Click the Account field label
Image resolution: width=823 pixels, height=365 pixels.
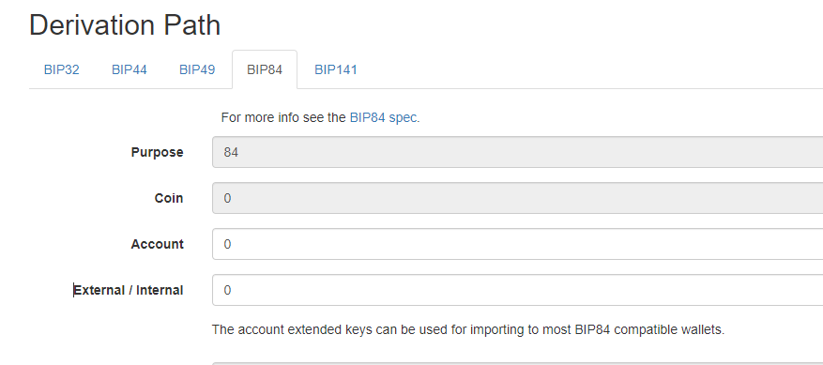(157, 244)
